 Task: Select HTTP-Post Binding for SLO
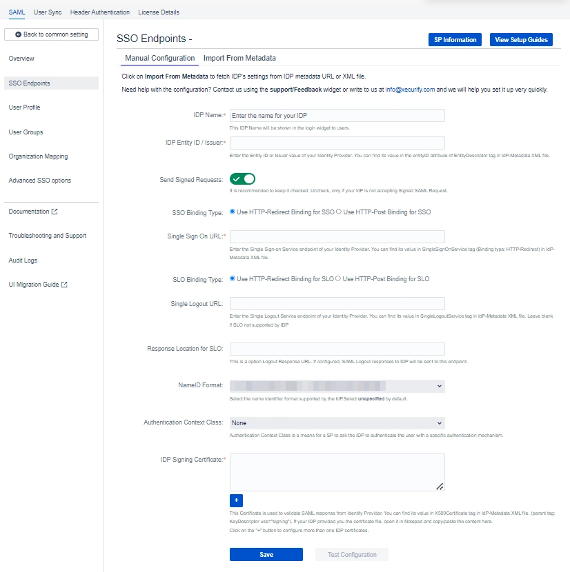coord(338,278)
